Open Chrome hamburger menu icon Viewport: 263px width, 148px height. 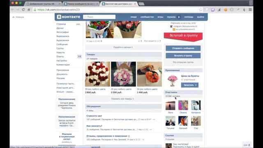[250, 10]
